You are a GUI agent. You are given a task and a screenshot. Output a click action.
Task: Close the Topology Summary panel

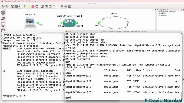(x=183, y=10)
